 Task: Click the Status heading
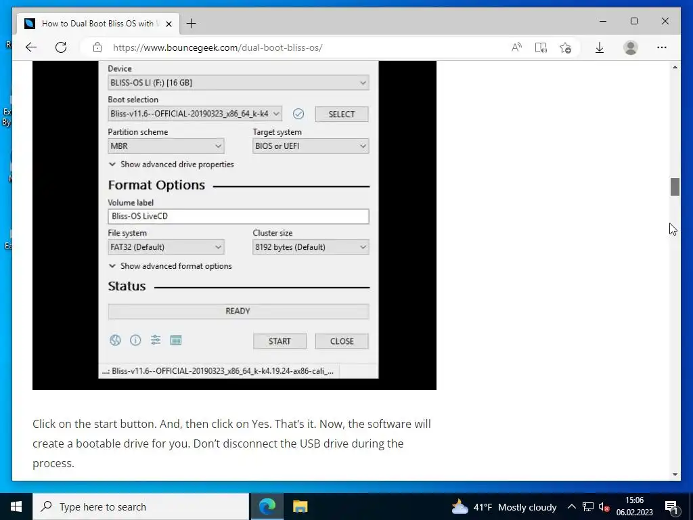pyautogui.click(x=127, y=286)
